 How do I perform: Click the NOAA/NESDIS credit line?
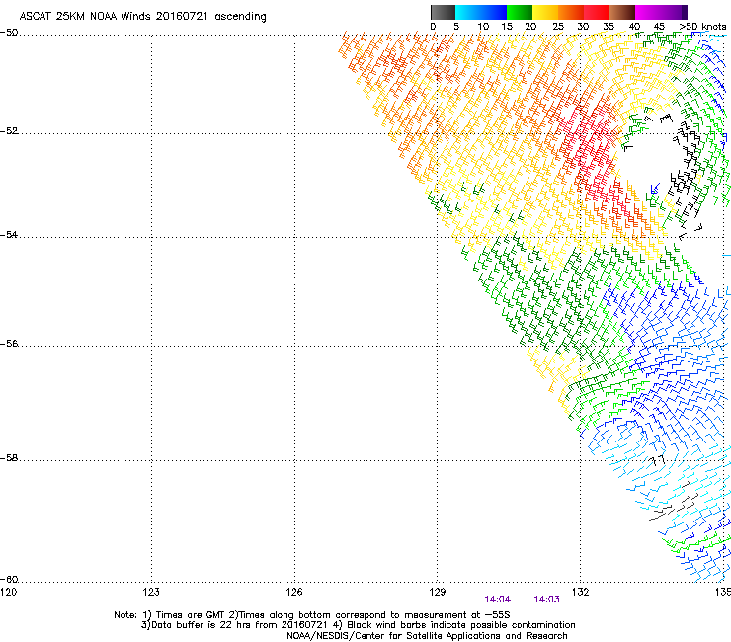pos(427,636)
